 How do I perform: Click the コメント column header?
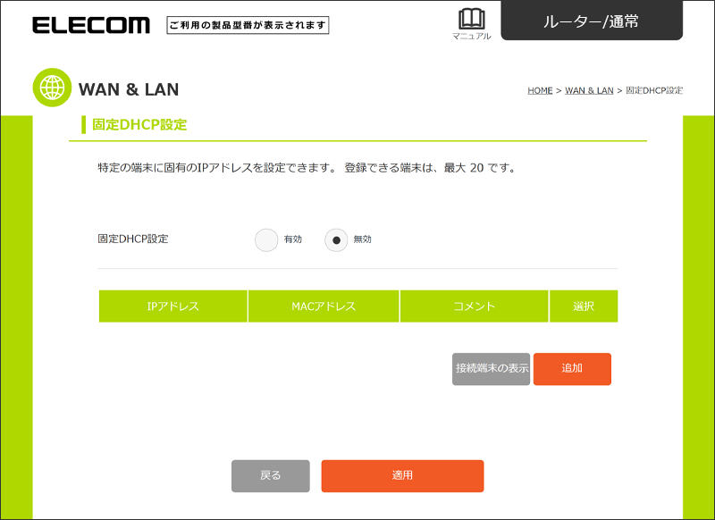pos(475,306)
